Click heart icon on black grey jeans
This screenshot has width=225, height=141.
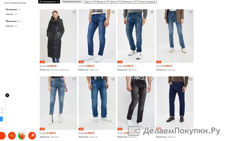152,79
